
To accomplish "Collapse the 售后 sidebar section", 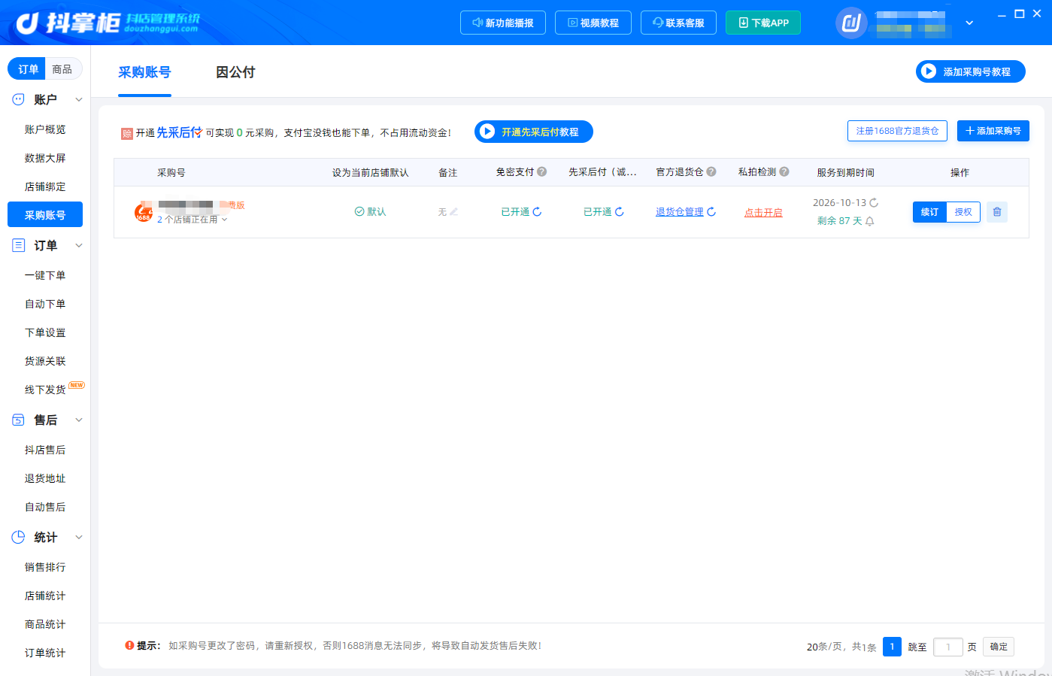I will click(79, 420).
